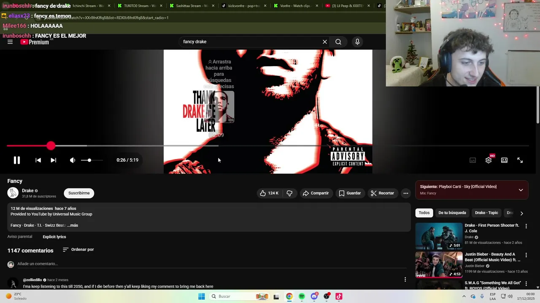This screenshot has width=540, height=303.
Task: Save the video with Guardar
Action: 350,193
